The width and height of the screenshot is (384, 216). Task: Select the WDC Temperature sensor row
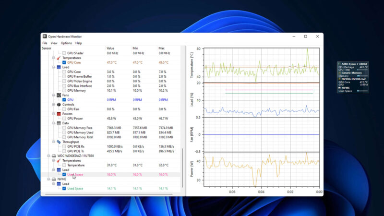111,165
